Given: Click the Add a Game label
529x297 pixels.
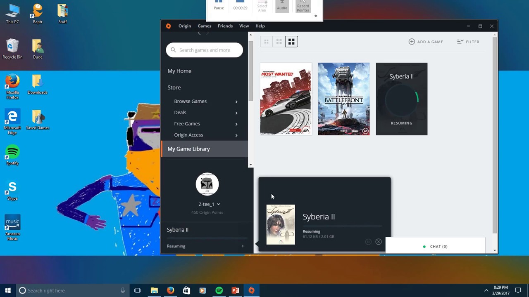Looking at the screenshot, I should 430,42.
